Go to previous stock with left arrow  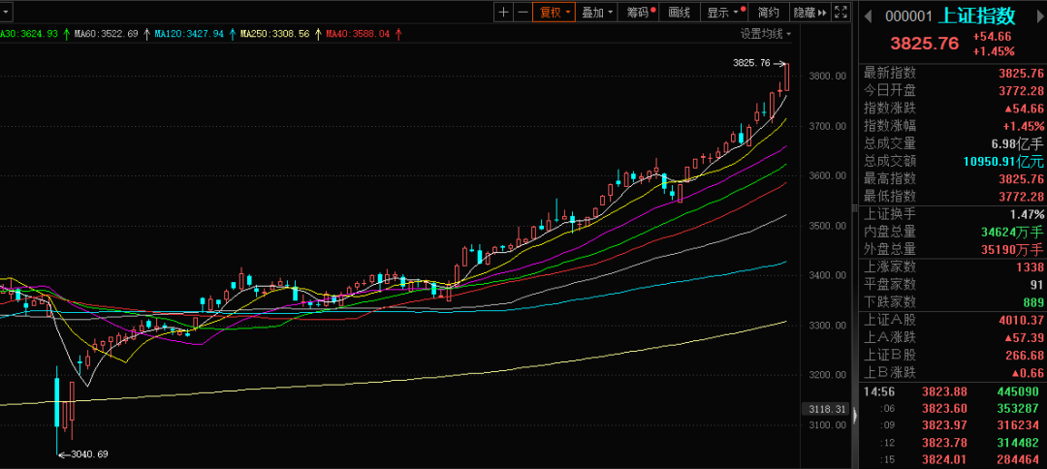coord(868,16)
